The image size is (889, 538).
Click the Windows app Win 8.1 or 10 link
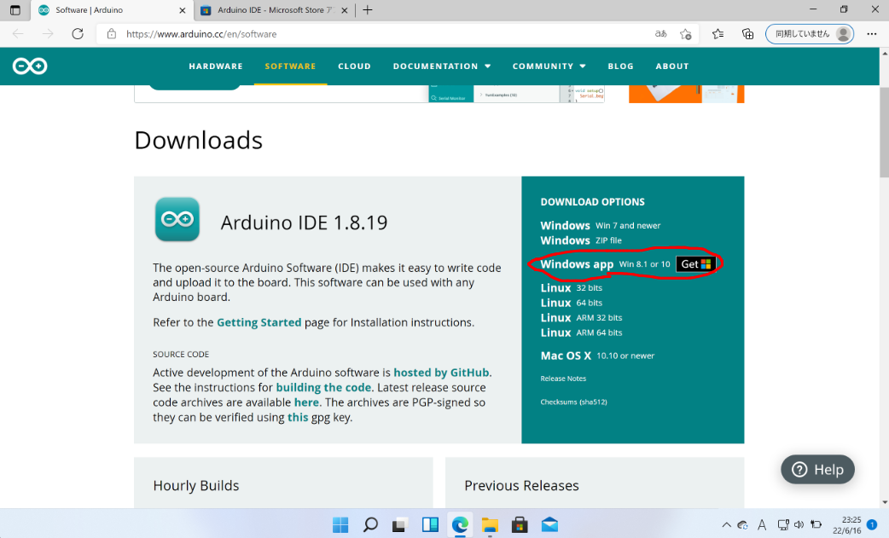click(x=605, y=264)
